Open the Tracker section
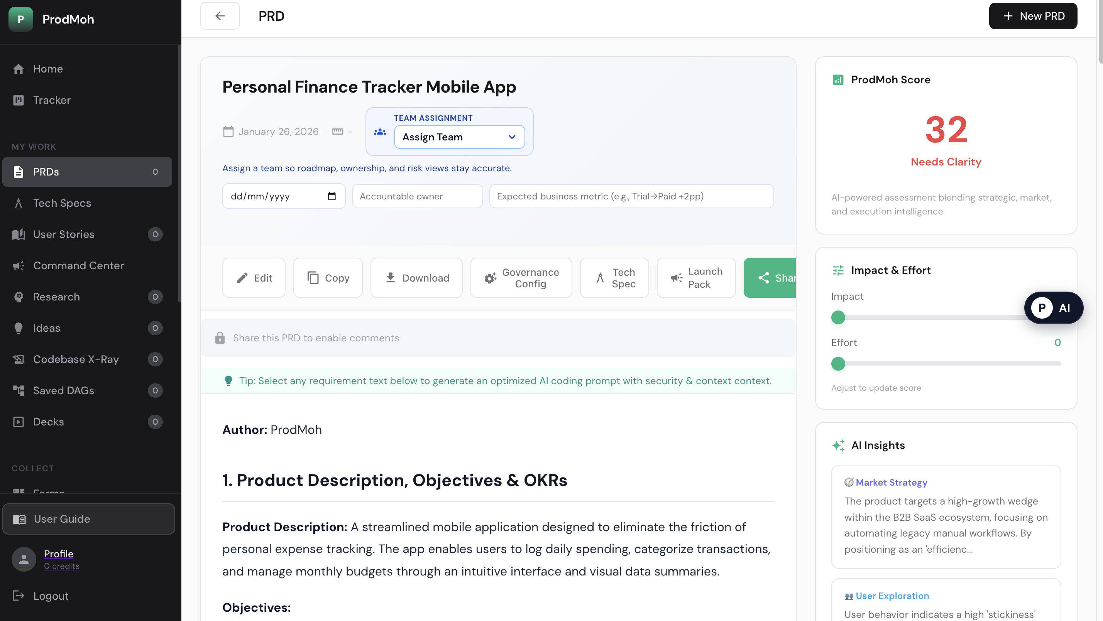 click(x=52, y=100)
